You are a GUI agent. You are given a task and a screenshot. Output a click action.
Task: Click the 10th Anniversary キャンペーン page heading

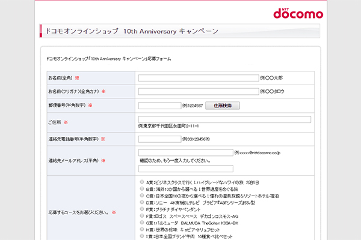click(132, 31)
